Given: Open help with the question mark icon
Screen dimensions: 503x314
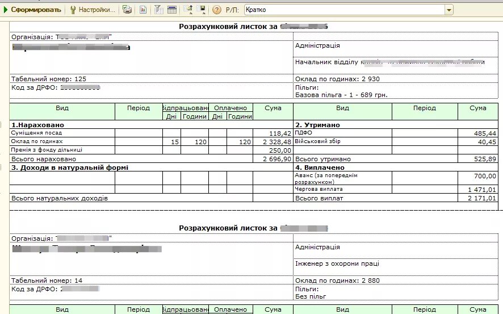Looking at the screenshot, I should pos(217,10).
